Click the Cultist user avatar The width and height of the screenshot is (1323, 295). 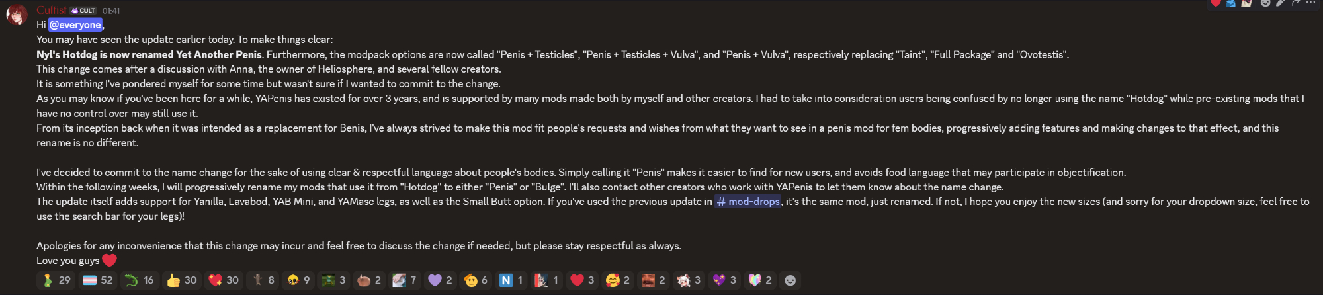[17, 15]
